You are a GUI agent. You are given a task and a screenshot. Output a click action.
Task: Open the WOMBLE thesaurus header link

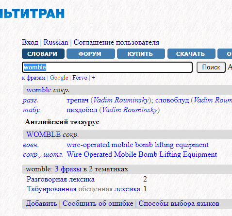pyautogui.click(x=44, y=134)
